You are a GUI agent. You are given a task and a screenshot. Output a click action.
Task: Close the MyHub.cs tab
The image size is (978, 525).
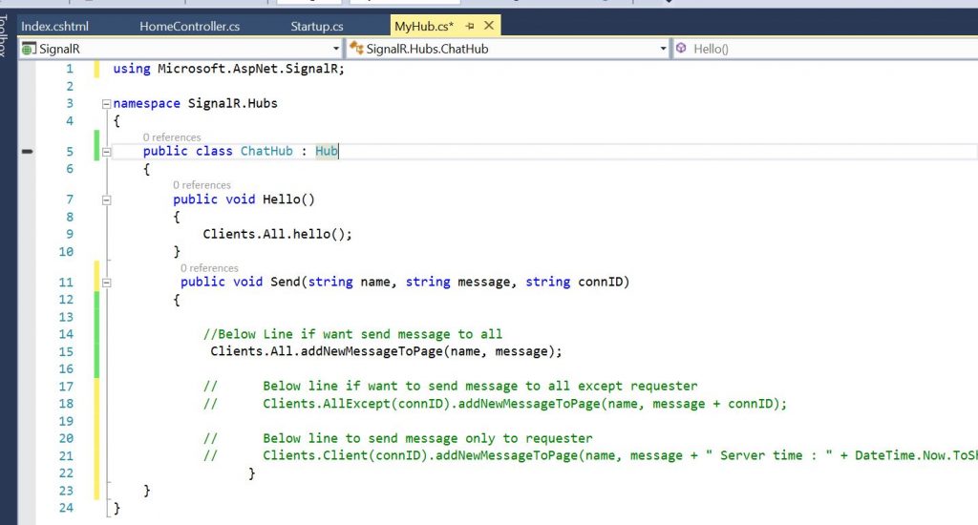point(489,26)
